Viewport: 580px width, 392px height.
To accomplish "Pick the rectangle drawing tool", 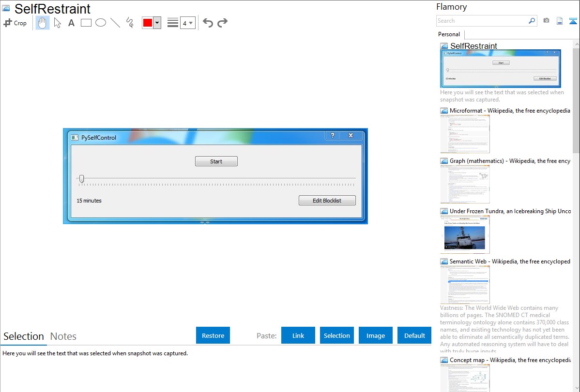I will [86, 23].
